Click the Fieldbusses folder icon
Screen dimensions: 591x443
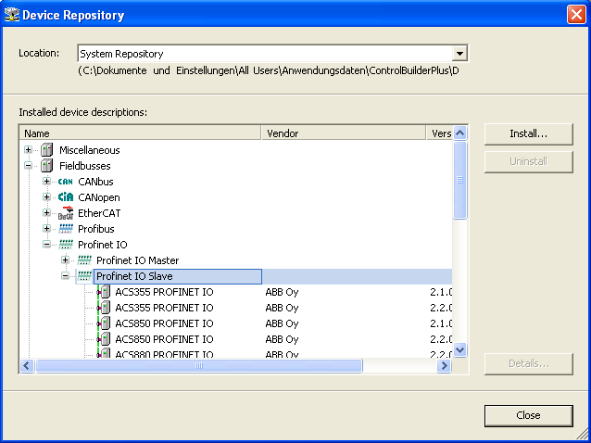(46, 166)
